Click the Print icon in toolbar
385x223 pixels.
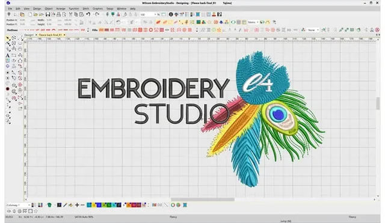(x=58, y=14)
